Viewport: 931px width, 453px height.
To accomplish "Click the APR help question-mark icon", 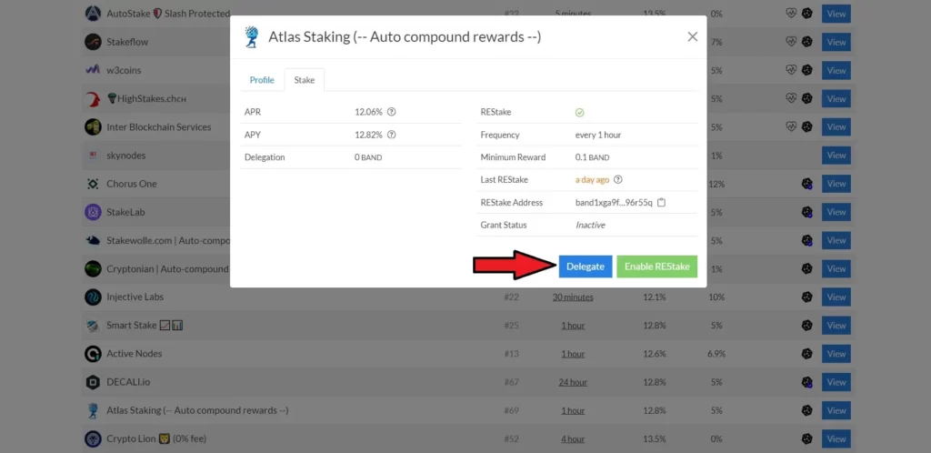I will coord(392,112).
